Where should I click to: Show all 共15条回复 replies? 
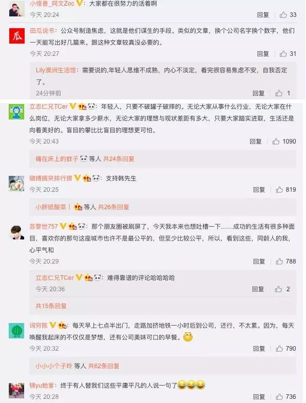pos(51,306)
